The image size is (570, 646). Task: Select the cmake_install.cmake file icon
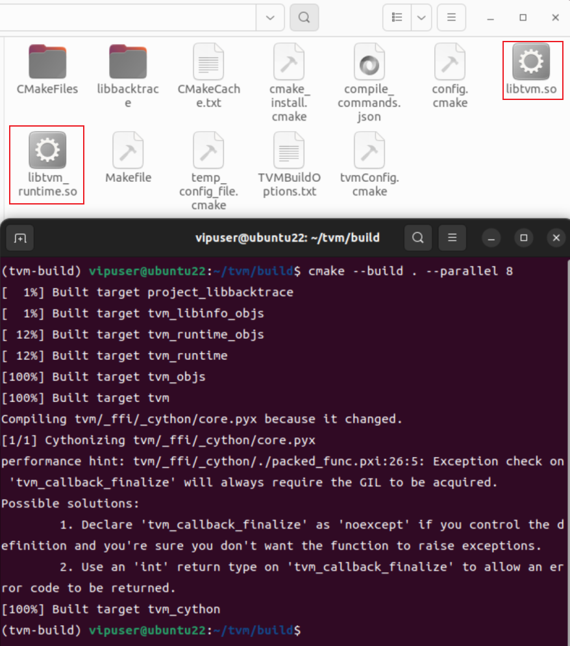[x=289, y=62]
